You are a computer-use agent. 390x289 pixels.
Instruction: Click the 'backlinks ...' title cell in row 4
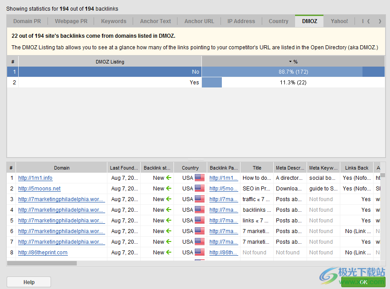(x=257, y=210)
